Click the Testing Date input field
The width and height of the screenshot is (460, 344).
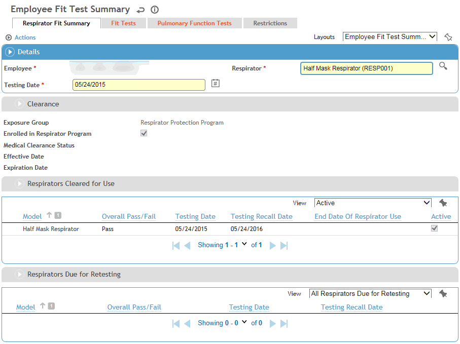point(138,85)
